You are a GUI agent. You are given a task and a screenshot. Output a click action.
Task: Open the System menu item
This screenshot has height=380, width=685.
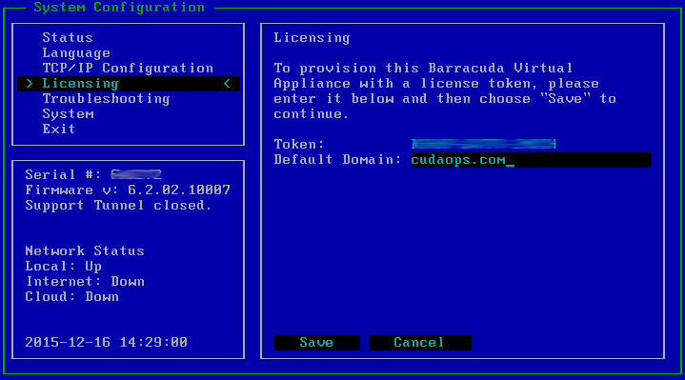(68, 114)
